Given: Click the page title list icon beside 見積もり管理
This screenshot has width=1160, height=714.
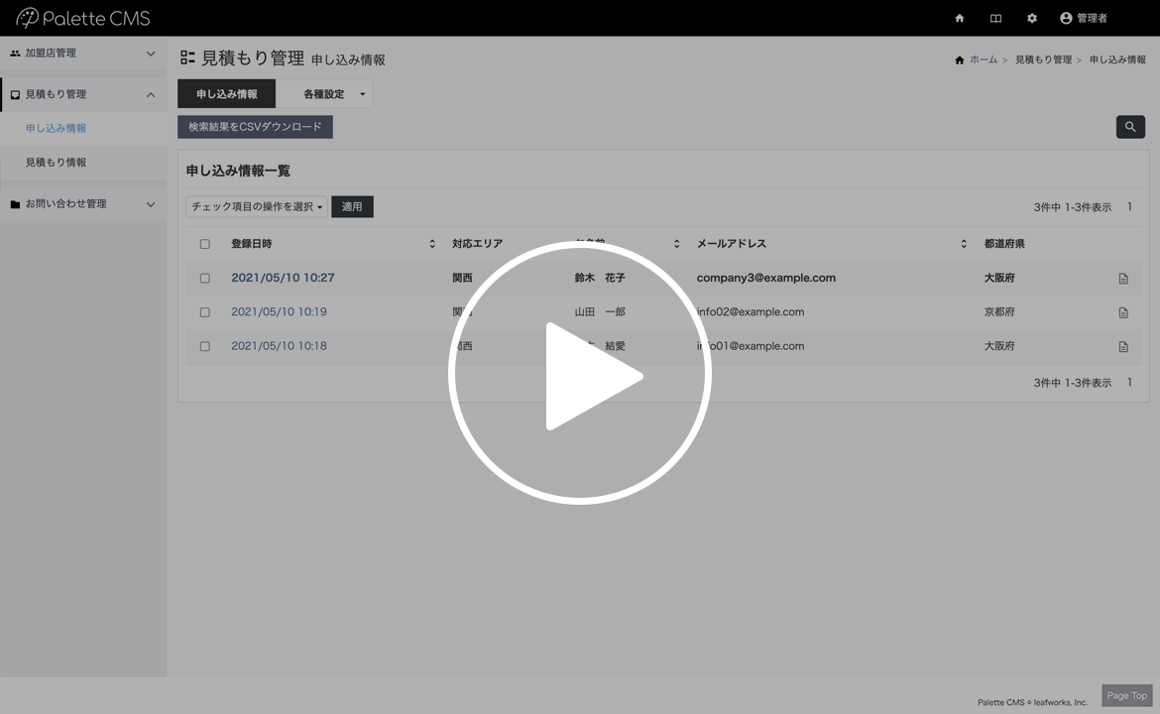Looking at the screenshot, I should 188,57.
